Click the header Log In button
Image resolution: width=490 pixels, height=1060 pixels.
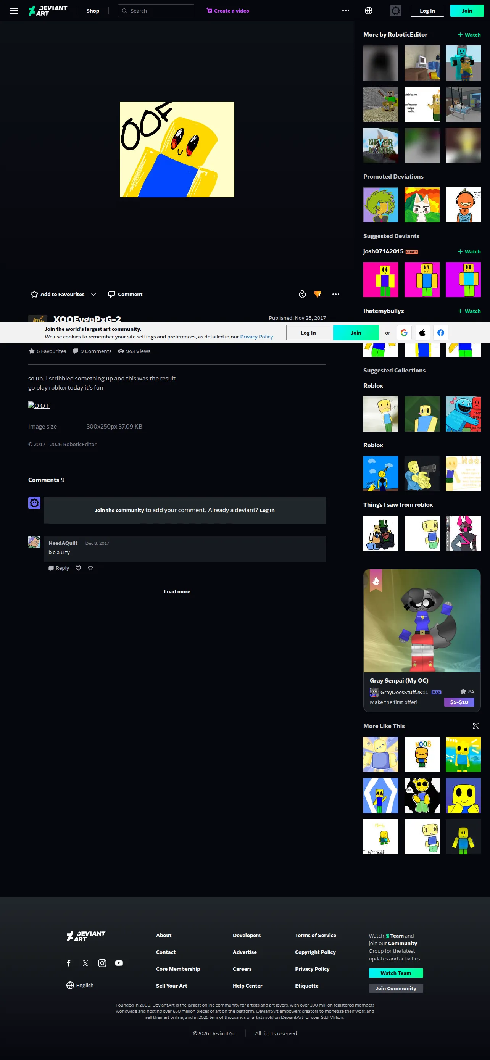pyautogui.click(x=427, y=11)
